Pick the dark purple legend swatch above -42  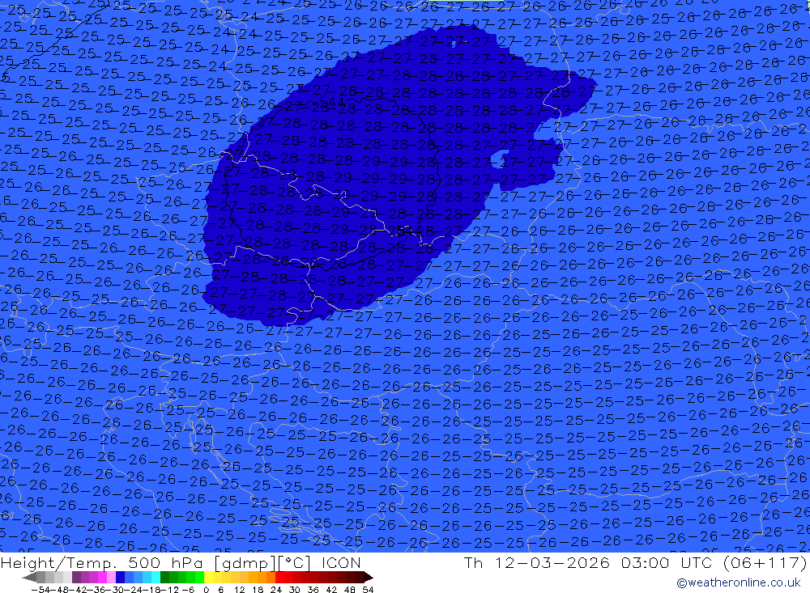click(x=76, y=578)
